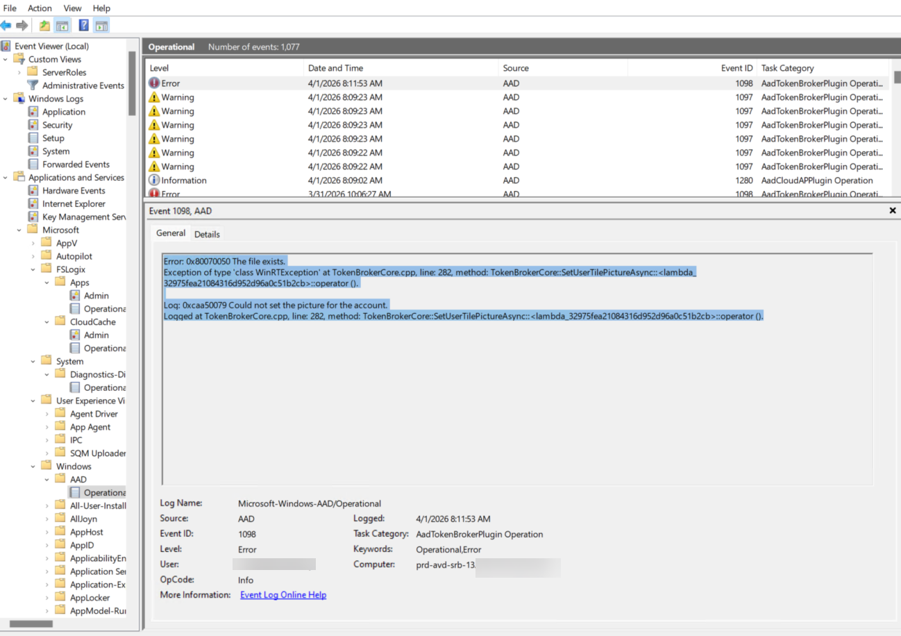Click the red Error icon for the 8:11:53 AM event
The height and width of the screenshot is (636, 901).
point(154,83)
